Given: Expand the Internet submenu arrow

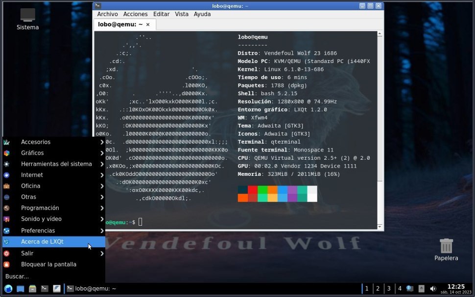Looking at the screenshot, I should 102,175.
